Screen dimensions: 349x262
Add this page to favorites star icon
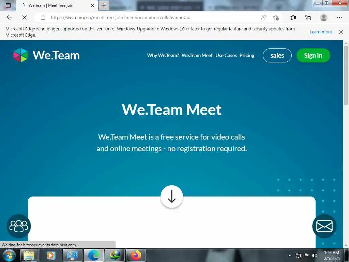tap(276, 17)
